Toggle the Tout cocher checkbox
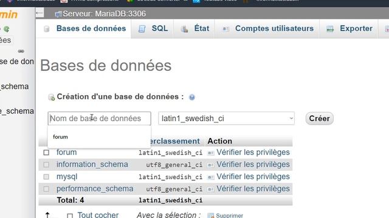The height and width of the screenshot is (218, 389). pos(70,216)
